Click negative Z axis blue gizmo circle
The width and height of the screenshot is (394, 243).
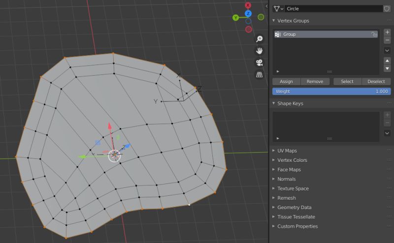(248, 21)
